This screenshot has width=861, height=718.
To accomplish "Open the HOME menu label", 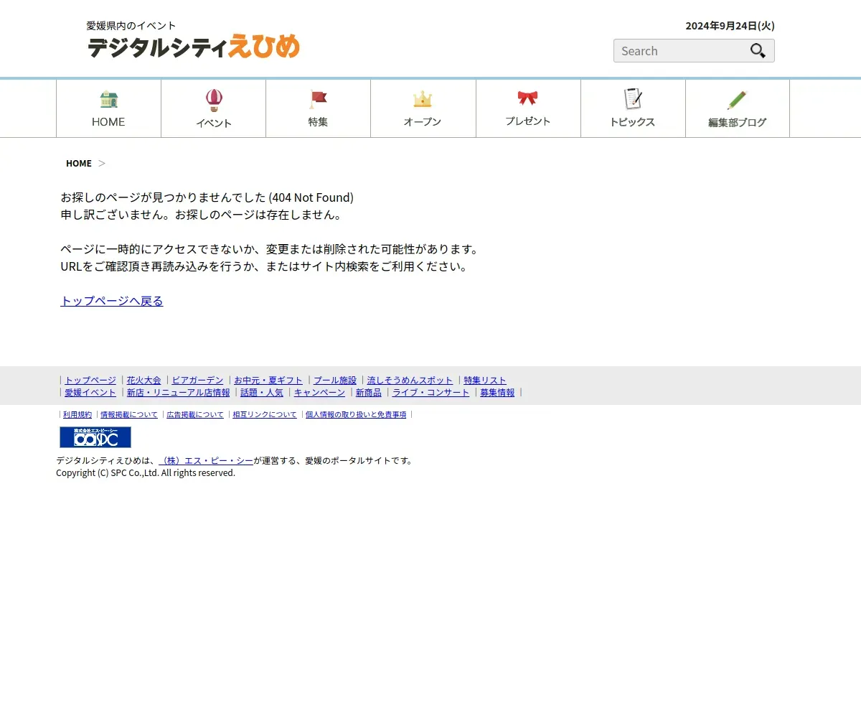I will 108,122.
